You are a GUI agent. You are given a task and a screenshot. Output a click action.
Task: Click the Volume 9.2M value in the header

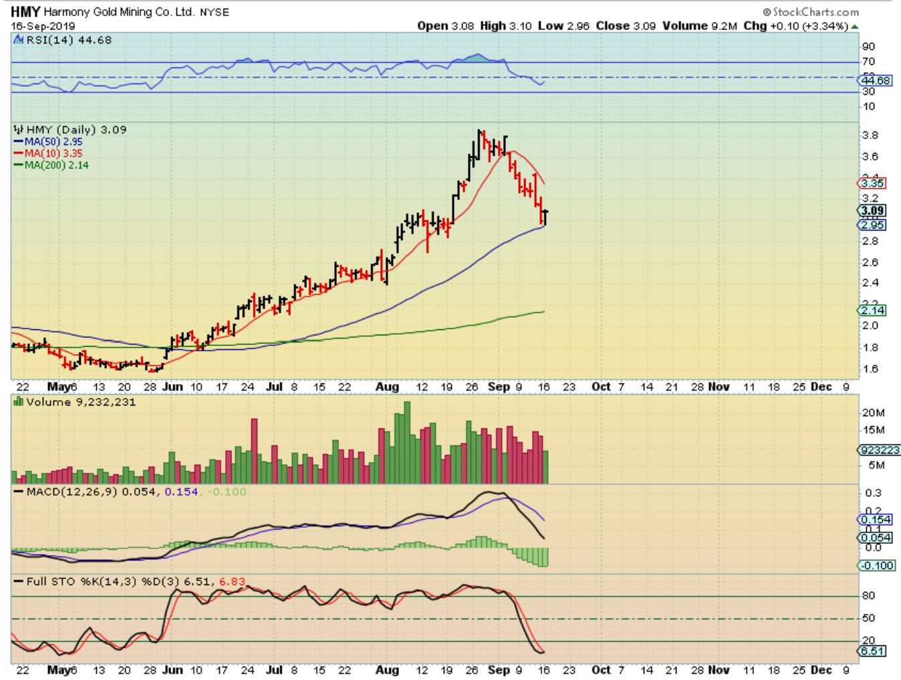[x=700, y=26]
